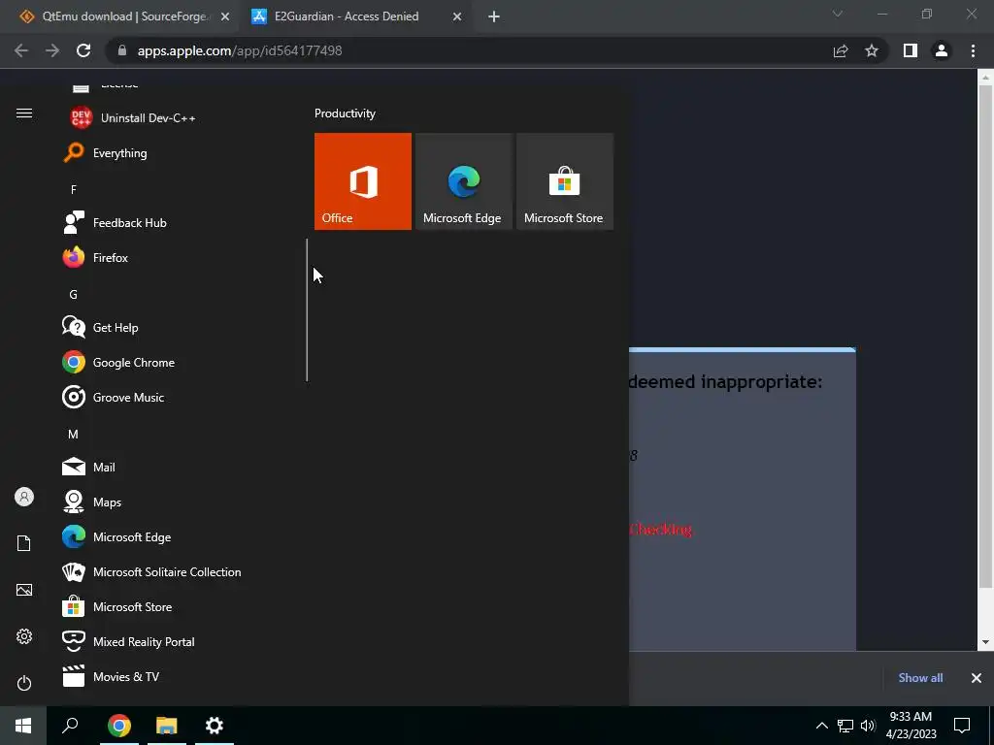This screenshot has width=994, height=745.
Task: Open Pictures from the Start sidebar
Action: click(x=24, y=590)
